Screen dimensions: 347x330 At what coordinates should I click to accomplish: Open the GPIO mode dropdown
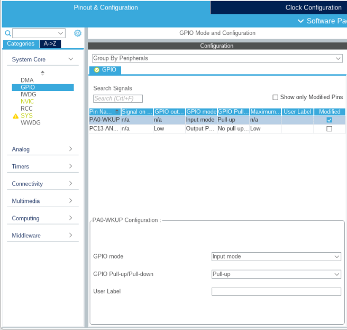(276, 256)
